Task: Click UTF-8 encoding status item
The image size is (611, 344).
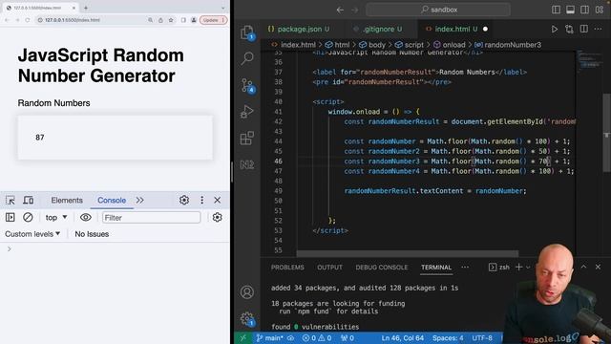Action: [482, 338]
